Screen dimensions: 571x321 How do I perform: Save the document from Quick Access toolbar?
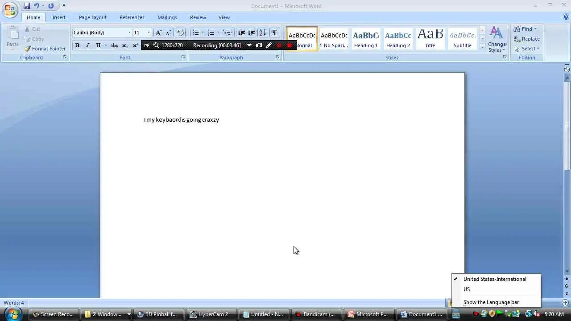pyautogui.click(x=27, y=6)
